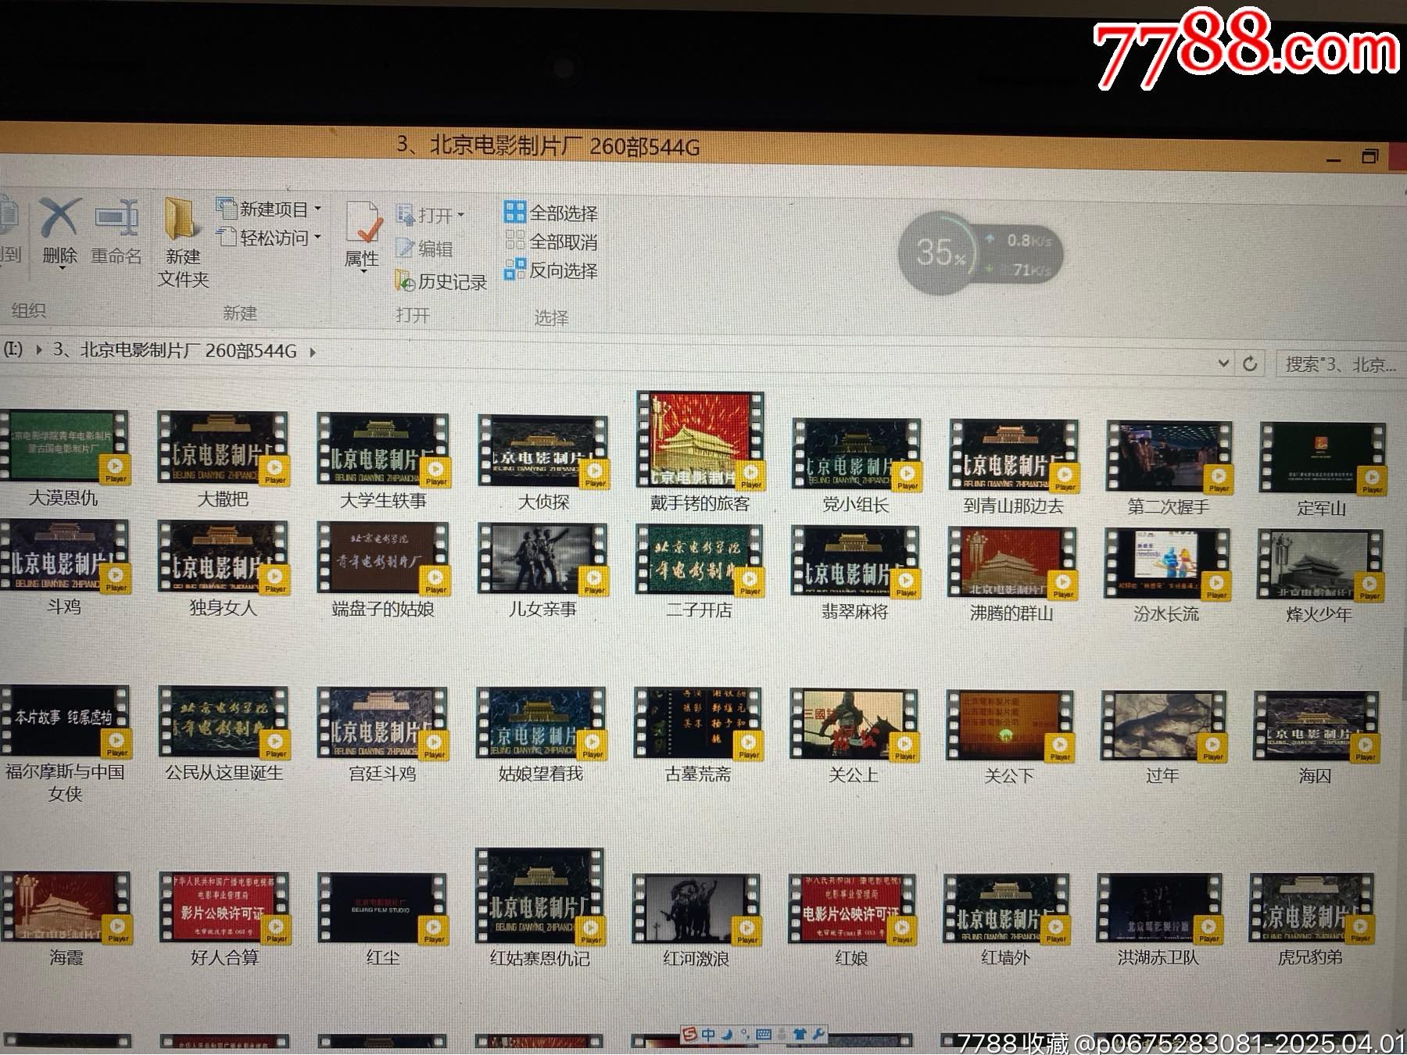Viewport: 1407px width, 1055px height.
Task: Select the video file 福尔摩斯与中国女侠
Action: point(65,745)
